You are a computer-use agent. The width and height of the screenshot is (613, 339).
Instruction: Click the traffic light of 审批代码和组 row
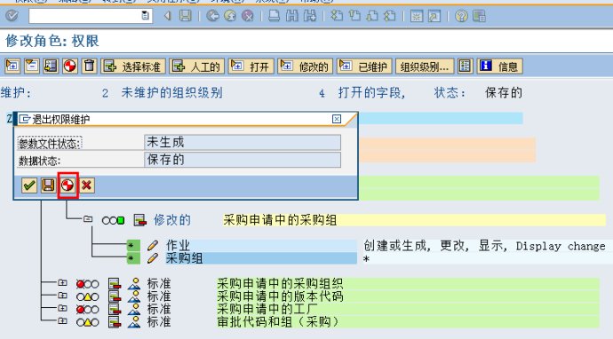click(x=88, y=322)
